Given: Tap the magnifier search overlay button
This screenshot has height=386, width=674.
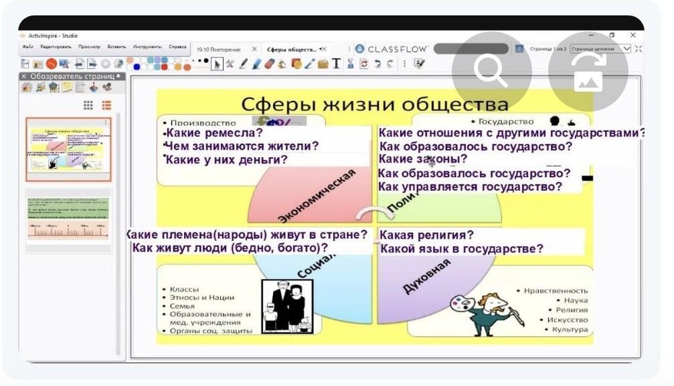Looking at the screenshot, I should [x=492, y=72].
